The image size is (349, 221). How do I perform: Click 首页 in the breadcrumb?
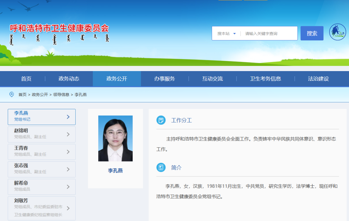coord(23,95)
